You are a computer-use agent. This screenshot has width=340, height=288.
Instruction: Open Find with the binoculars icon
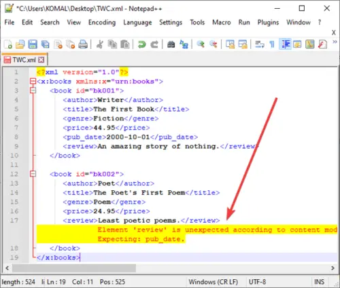171,44
